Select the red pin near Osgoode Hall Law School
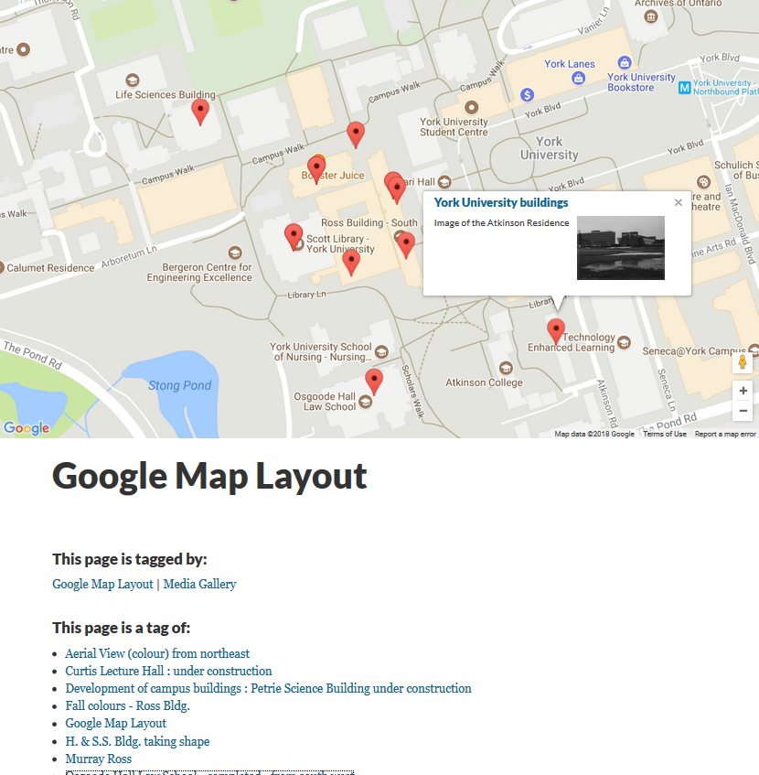The image size is (759, 775). coord(374,382)
